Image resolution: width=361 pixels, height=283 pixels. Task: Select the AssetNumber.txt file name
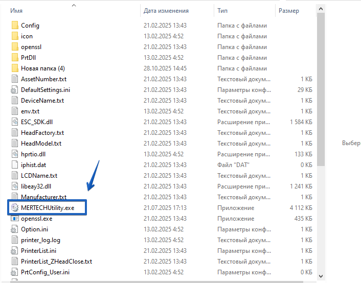(x=43, y=79)
